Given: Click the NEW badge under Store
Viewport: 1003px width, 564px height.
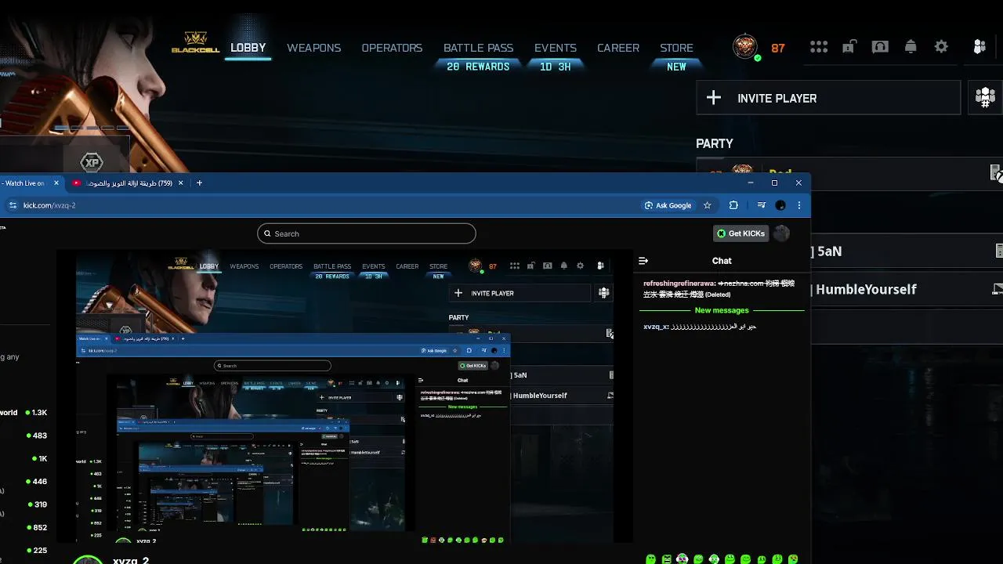Looking at the screenshot, I should [676, 67].
